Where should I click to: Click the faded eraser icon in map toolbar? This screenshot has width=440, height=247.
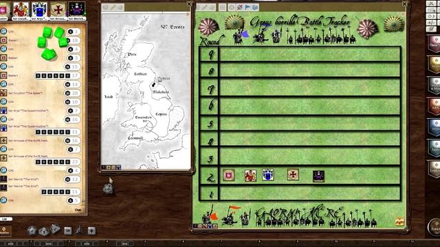pyautogui.click(x=120, y=8)
